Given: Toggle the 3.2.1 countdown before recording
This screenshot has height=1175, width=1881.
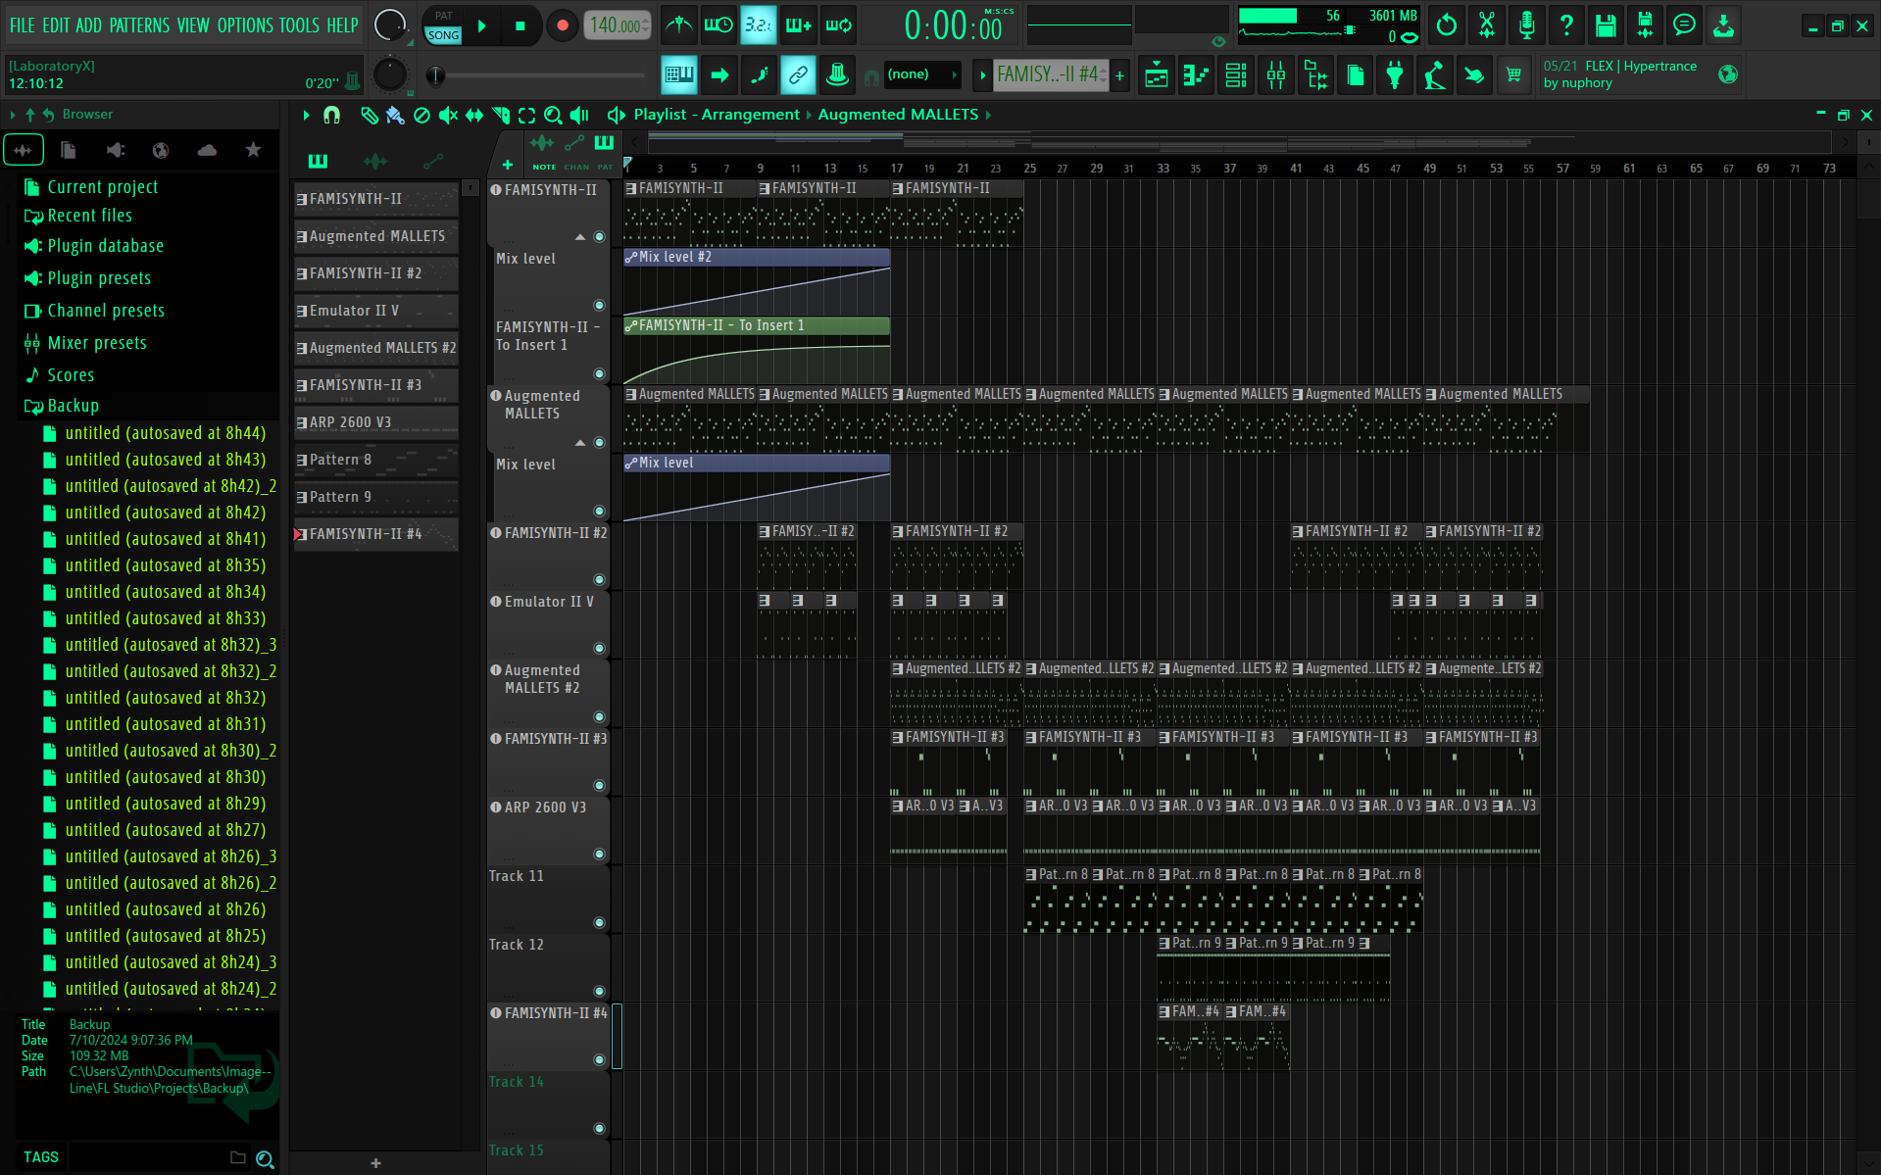Looking at the screenshot, I should pyautogui.click(x=759, y=25).
